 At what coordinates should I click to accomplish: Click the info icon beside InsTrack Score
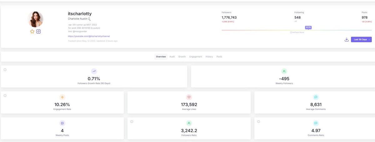pyautogui.click(x=291, y=32)
